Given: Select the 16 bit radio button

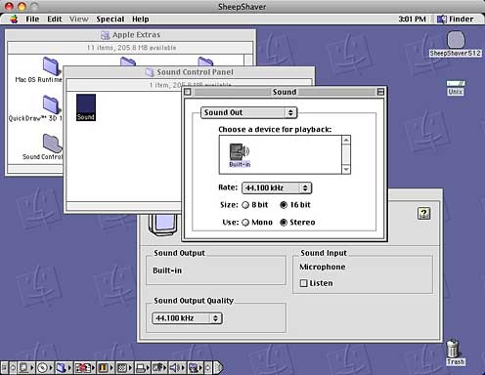Looking at the screenshot, I should (284, 205).
